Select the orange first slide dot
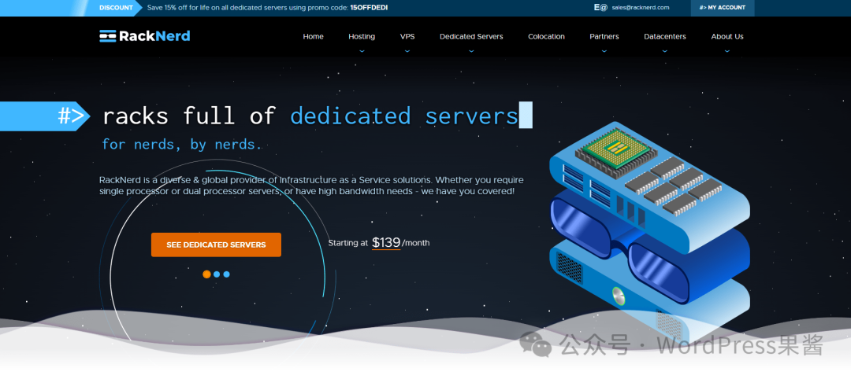851x379 pixels. (x=206, y=274)
